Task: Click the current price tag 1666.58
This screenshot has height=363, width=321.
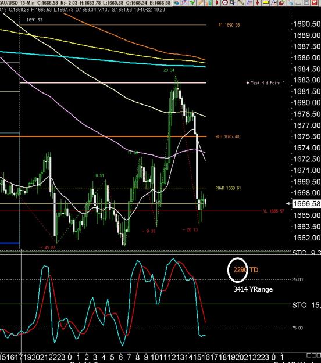Action: 306,204
